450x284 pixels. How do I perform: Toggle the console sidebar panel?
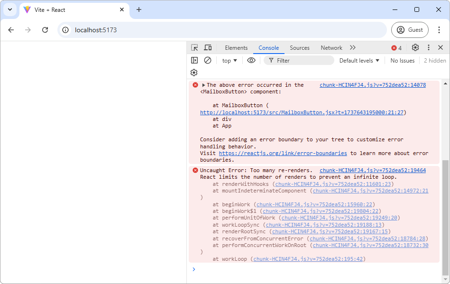click(x=194, y=60)
